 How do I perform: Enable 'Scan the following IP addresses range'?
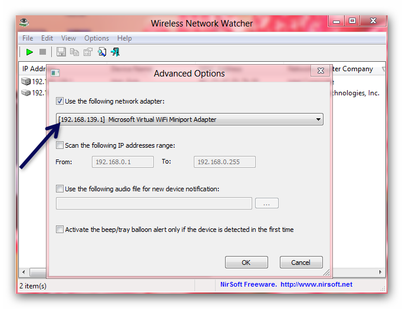[x=60, y=145]
